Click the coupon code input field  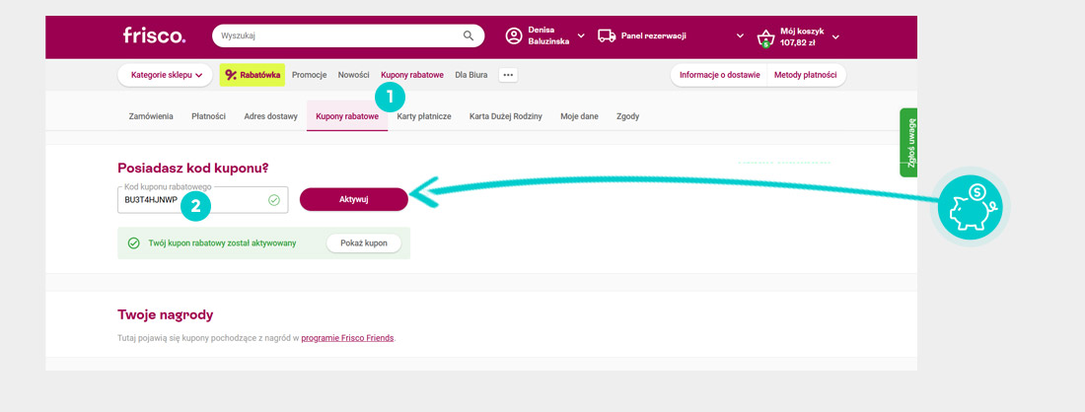(x=192, y=200)
